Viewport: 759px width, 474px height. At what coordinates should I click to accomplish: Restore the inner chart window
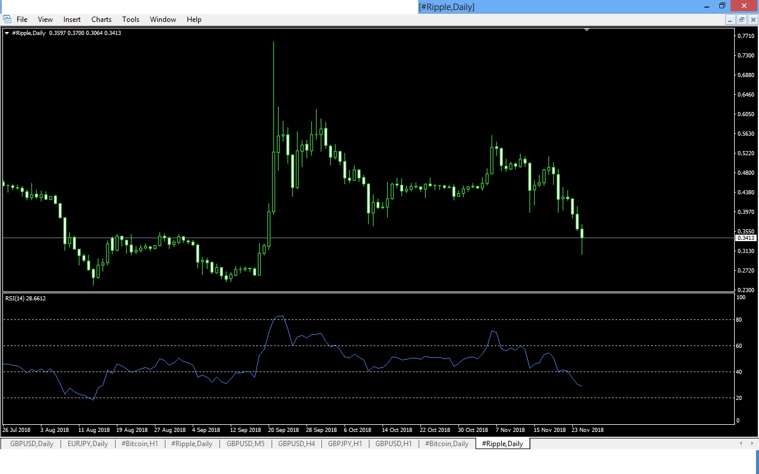pyautogui.click(x=741, y=20)
